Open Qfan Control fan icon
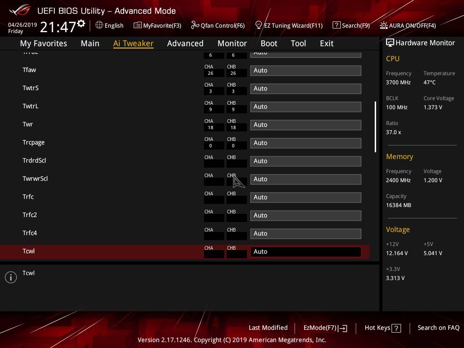This screenshot has width=464, height=348. tap(195, 25)
